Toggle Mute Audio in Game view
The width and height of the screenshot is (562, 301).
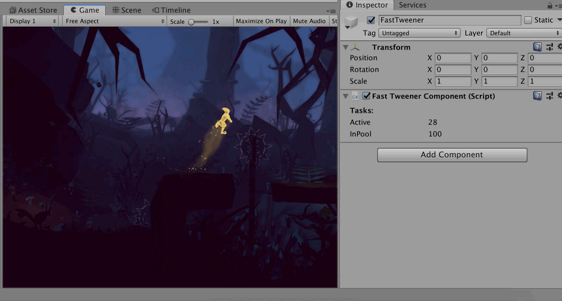click(x=309, y=21)
